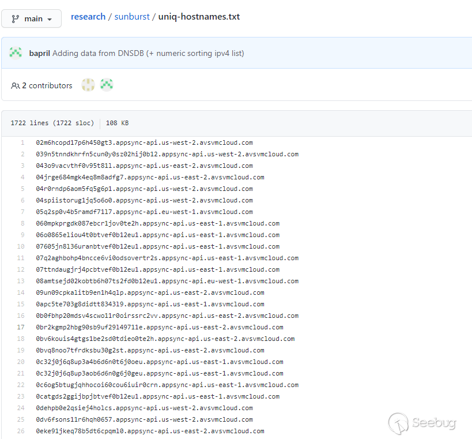The width and height of the screenshot is (472, 439).
Task: Open the sunburst folder breadcrumb link
Action: [x=132, y=17]
